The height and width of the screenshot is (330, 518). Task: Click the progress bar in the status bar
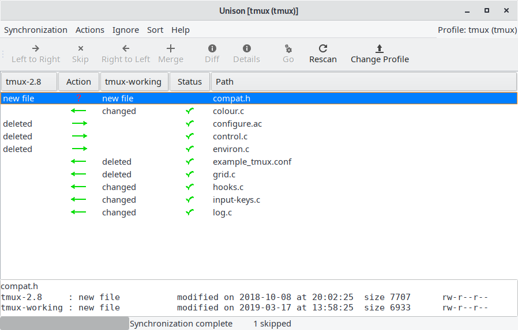65,324
